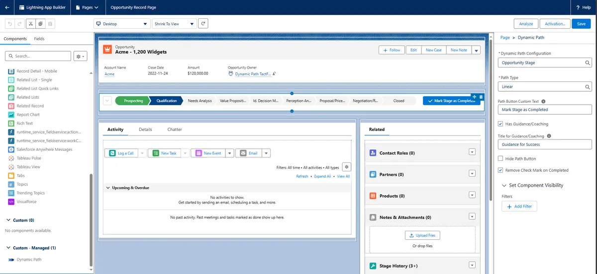Switch to the Chatter tab
This screenshot has width=597, height=274.
pyautogui.click(x=175, y=130)
